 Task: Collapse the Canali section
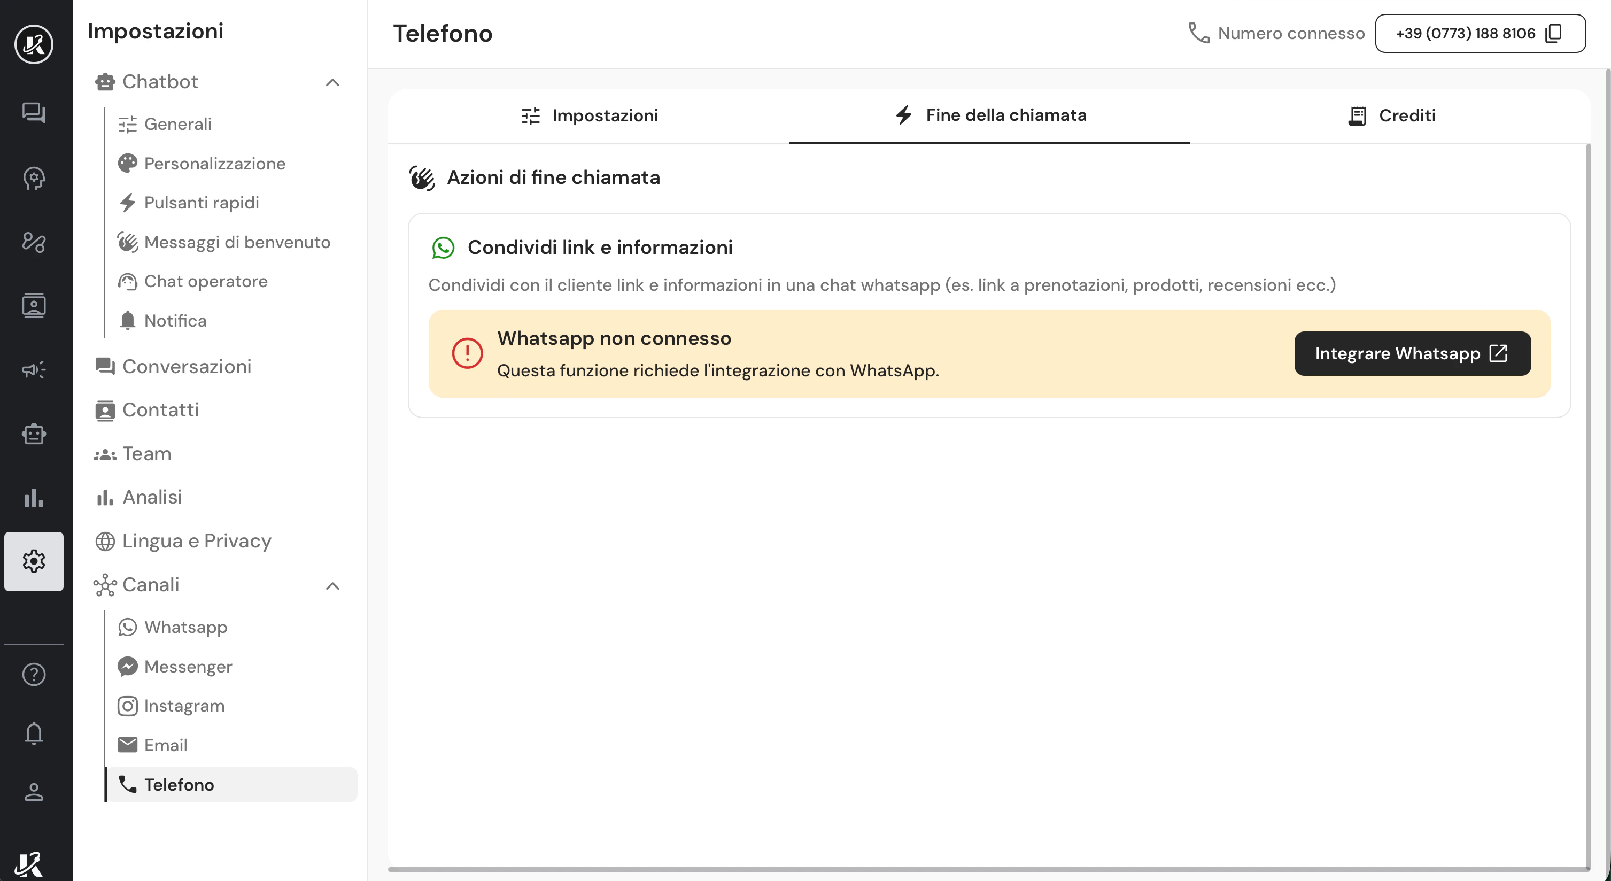pos(332,585)
